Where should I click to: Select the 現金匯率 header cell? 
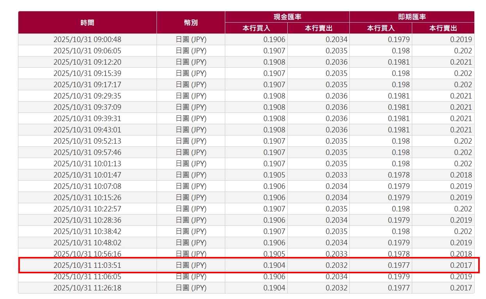coord(287,17)
